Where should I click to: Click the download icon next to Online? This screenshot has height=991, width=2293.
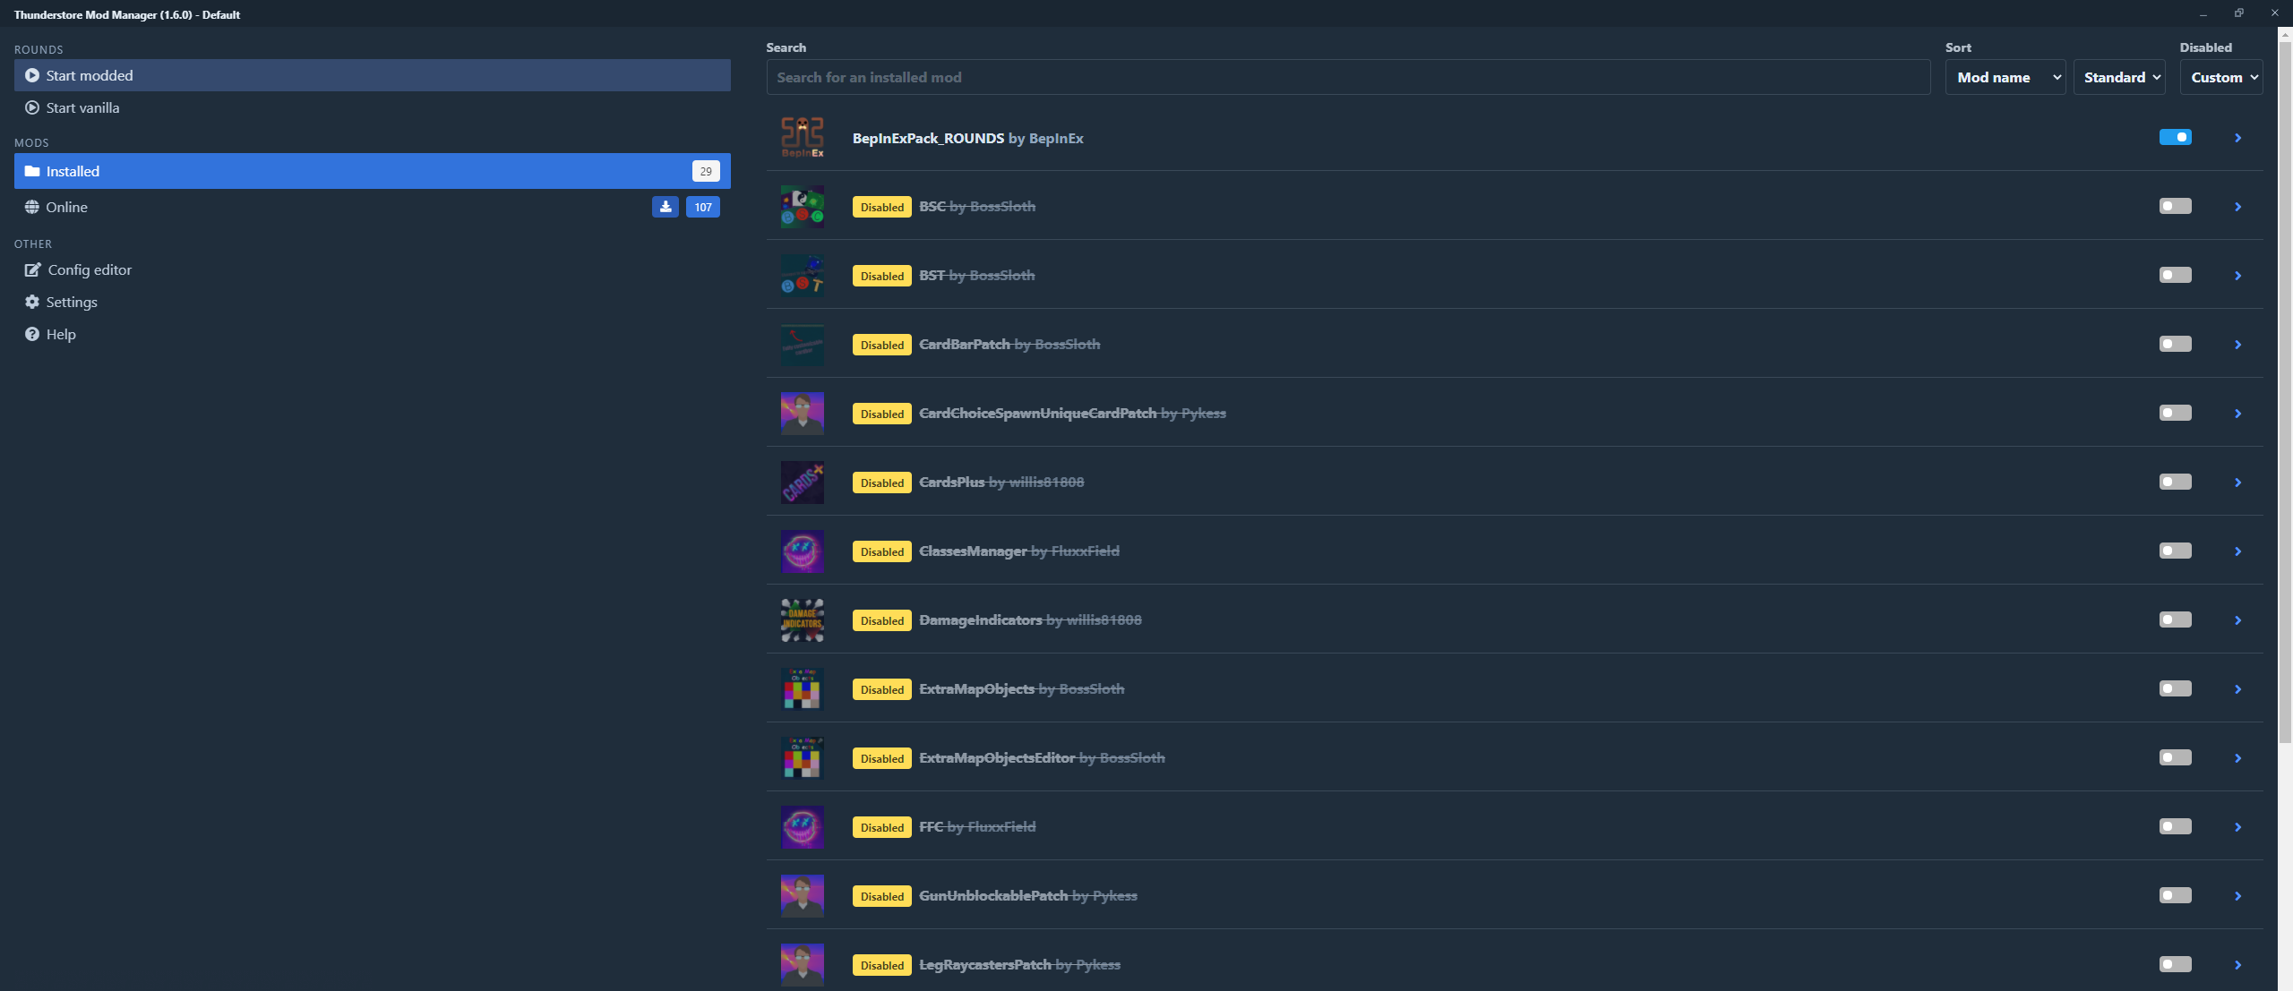[x=665, y=207]
